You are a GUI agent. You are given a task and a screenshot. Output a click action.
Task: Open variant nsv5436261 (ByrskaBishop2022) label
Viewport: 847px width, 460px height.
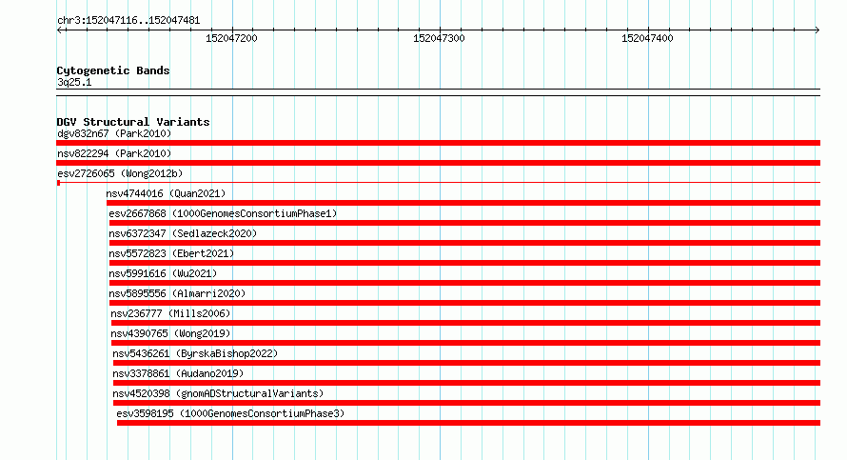point(195,353)
